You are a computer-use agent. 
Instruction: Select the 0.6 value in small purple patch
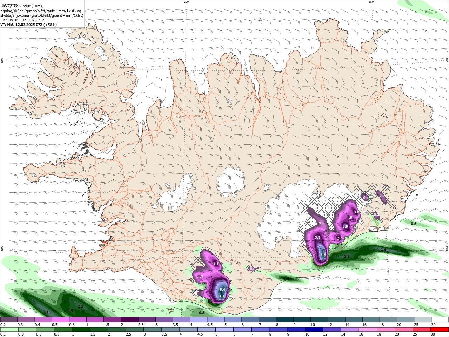tap(252, 269)
